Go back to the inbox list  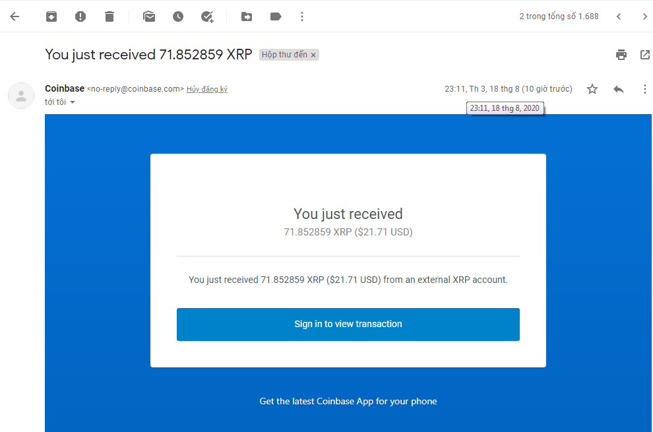[15, 16]
